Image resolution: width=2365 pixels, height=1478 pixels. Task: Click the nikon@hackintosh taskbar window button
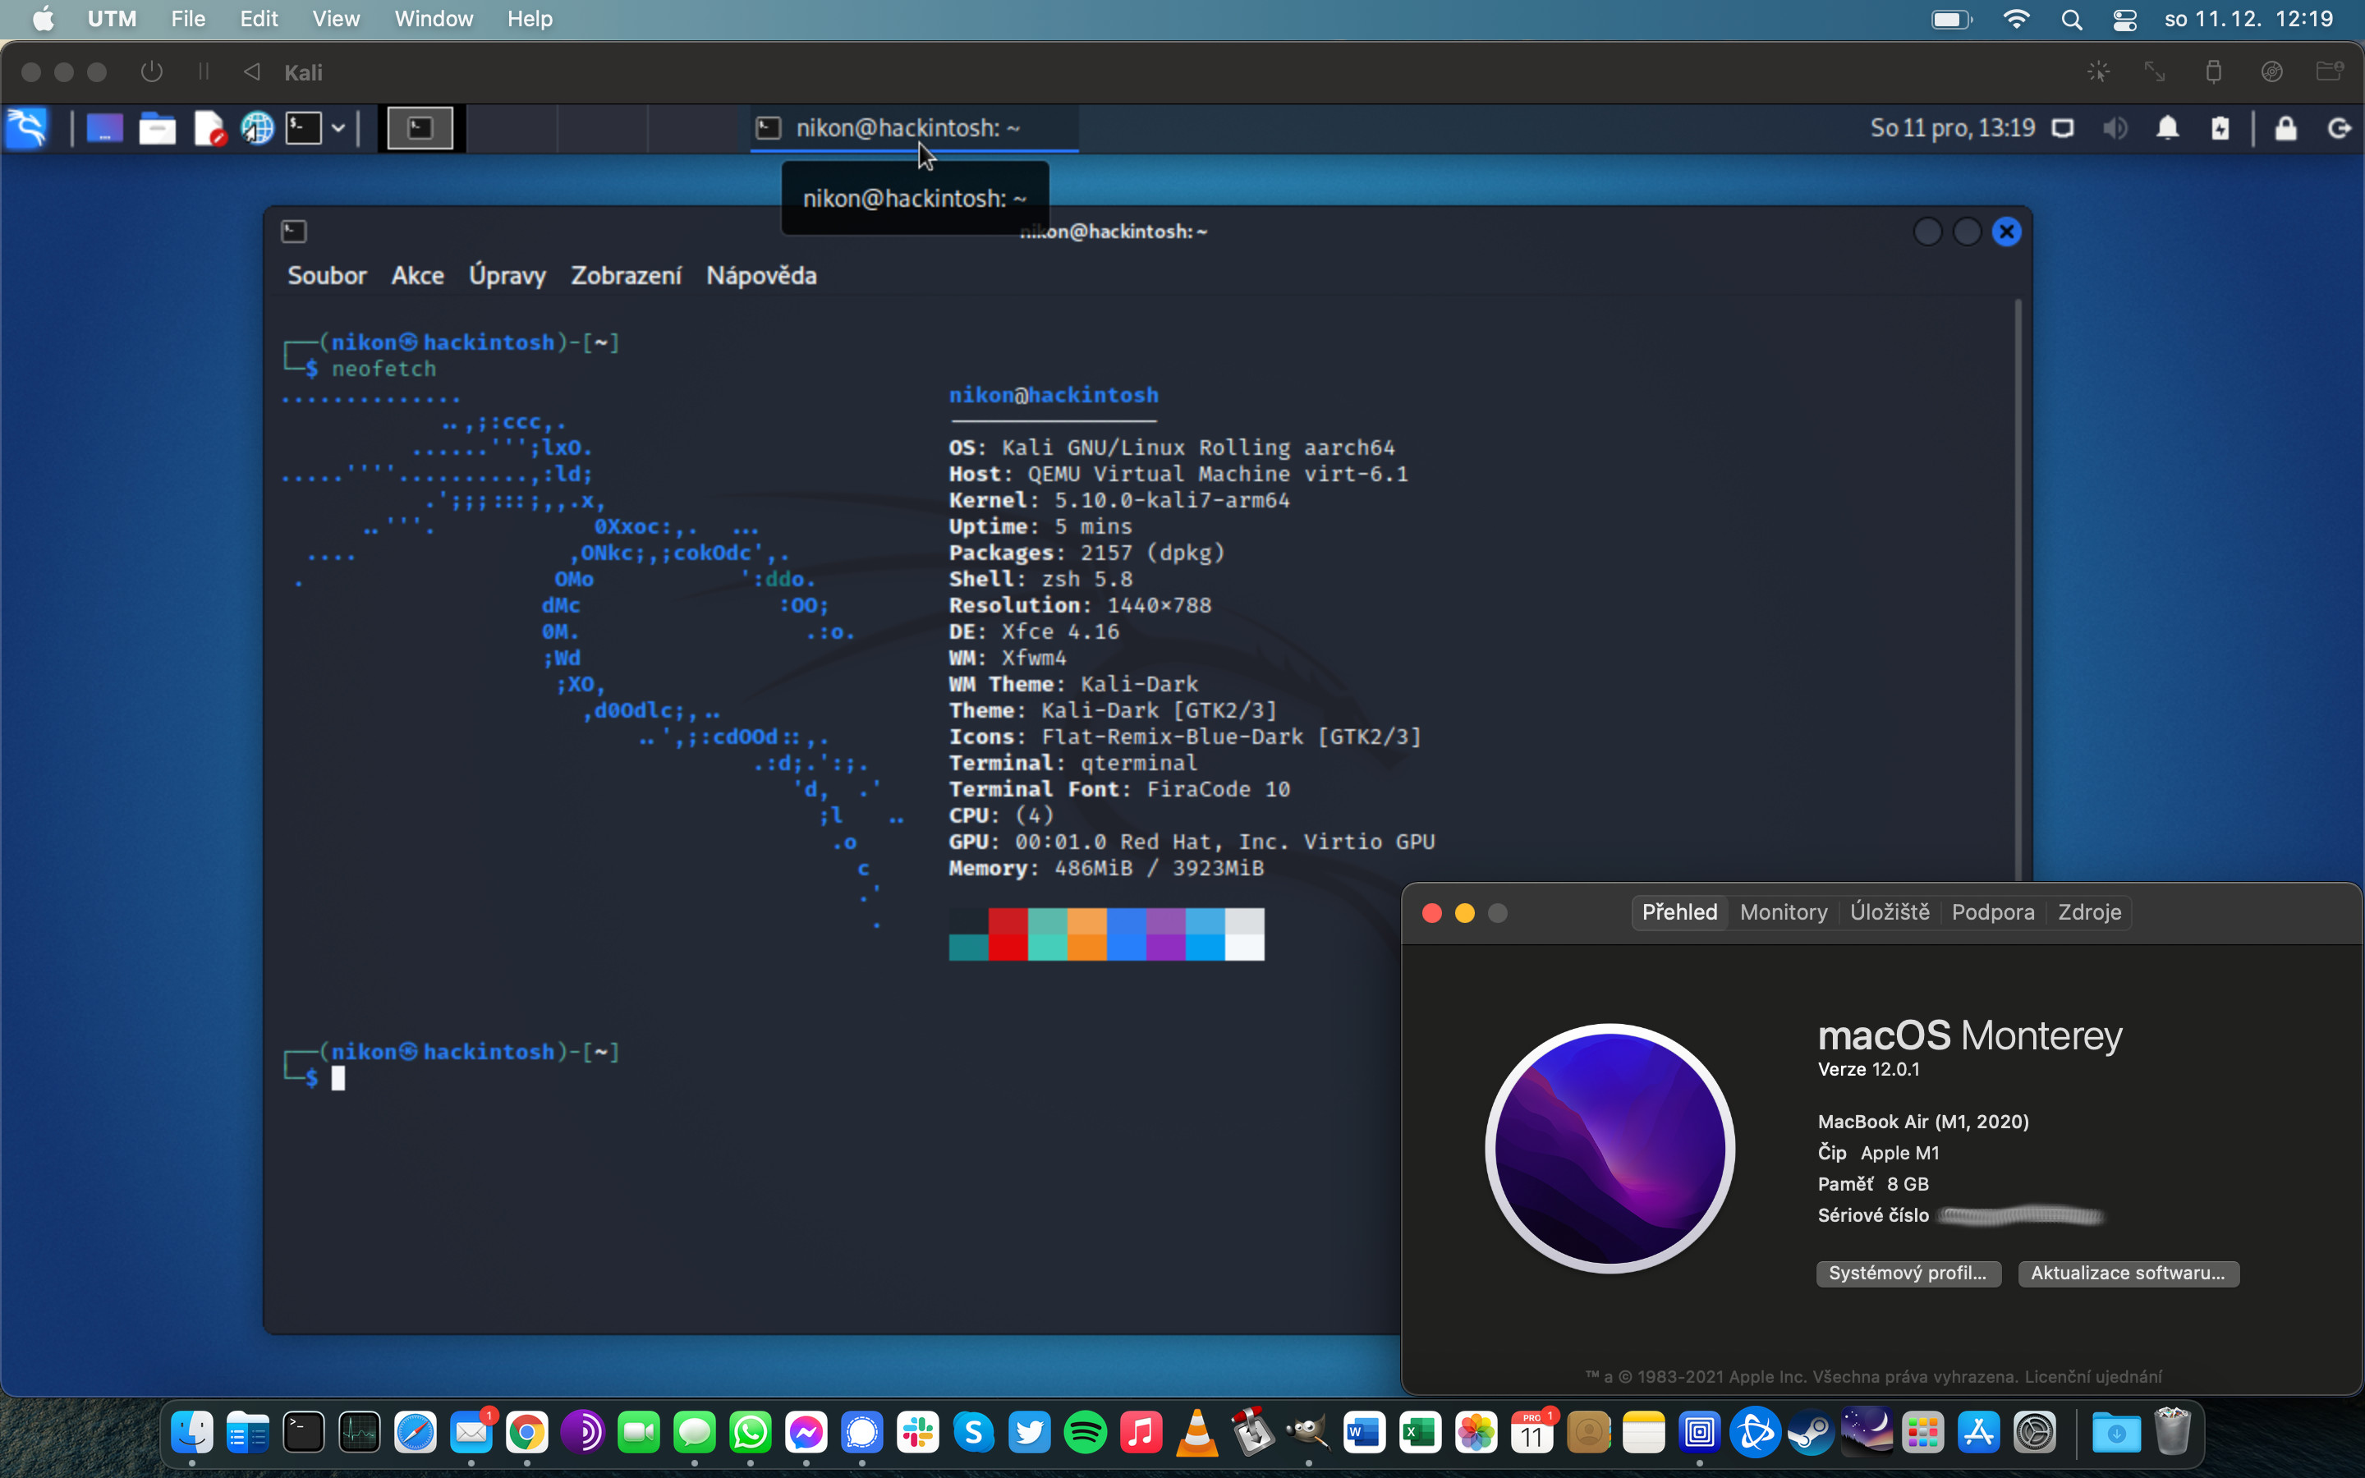click(914, 128)
